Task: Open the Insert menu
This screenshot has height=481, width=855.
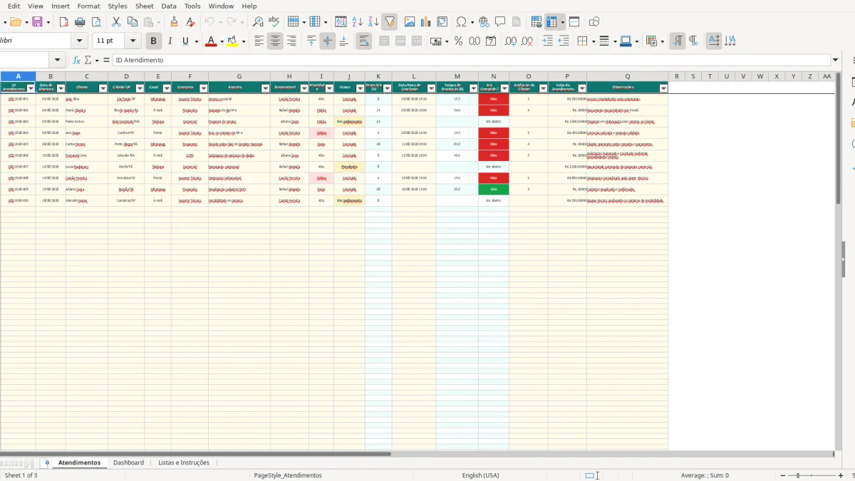Action: pyautogui.click(x=61, y=6)
